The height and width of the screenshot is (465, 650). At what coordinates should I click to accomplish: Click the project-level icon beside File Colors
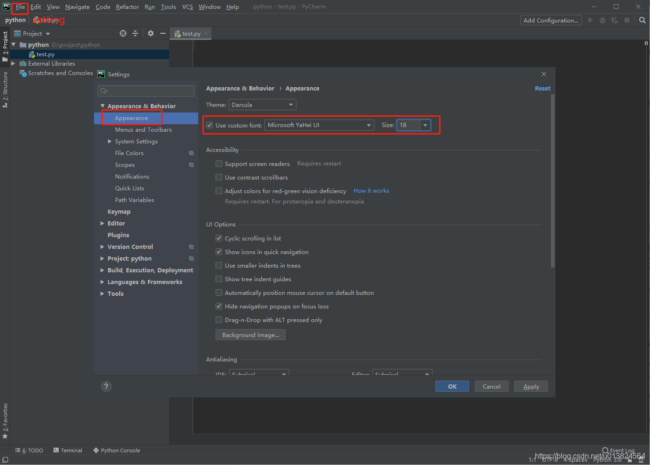point(191,153)
